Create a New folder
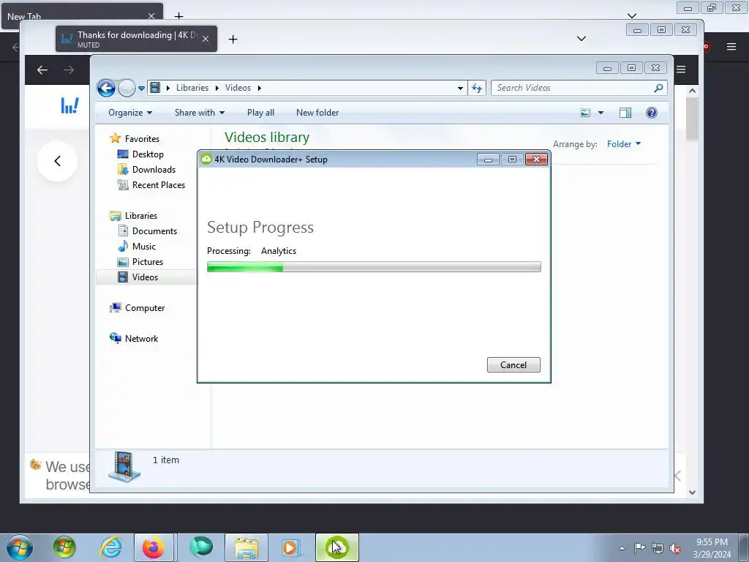The height and width of the screenshot is (562, 749). (x=317, y=113)
